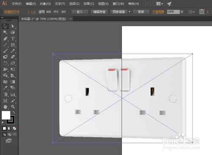The image size is (212, 155).
Task: Set paint mode to Gradient
Action: tap(9, 128)
